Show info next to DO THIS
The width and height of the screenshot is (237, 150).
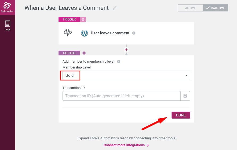click(84, 53)
